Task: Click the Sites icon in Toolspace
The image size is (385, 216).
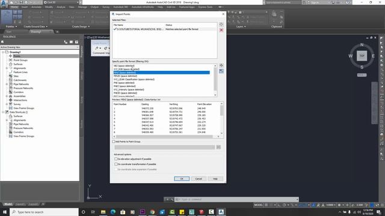Action: [11, 76]
